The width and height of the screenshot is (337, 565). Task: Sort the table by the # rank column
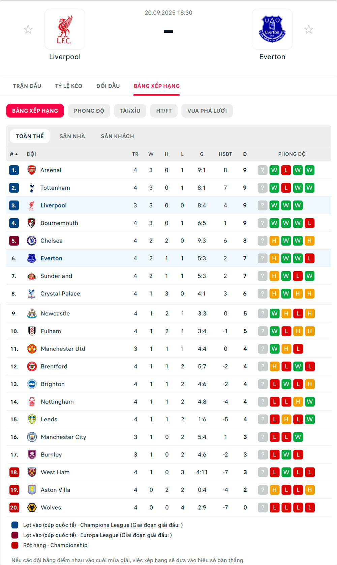(x=13, y=154)
